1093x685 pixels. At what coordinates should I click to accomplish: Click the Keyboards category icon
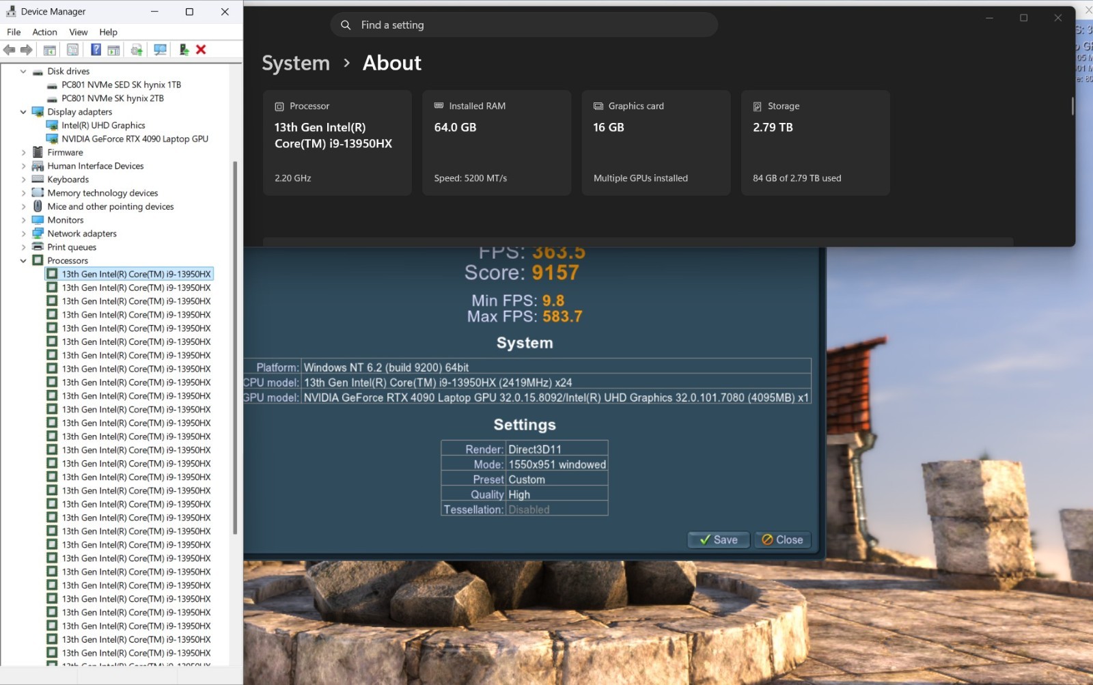tap(38, 180)
